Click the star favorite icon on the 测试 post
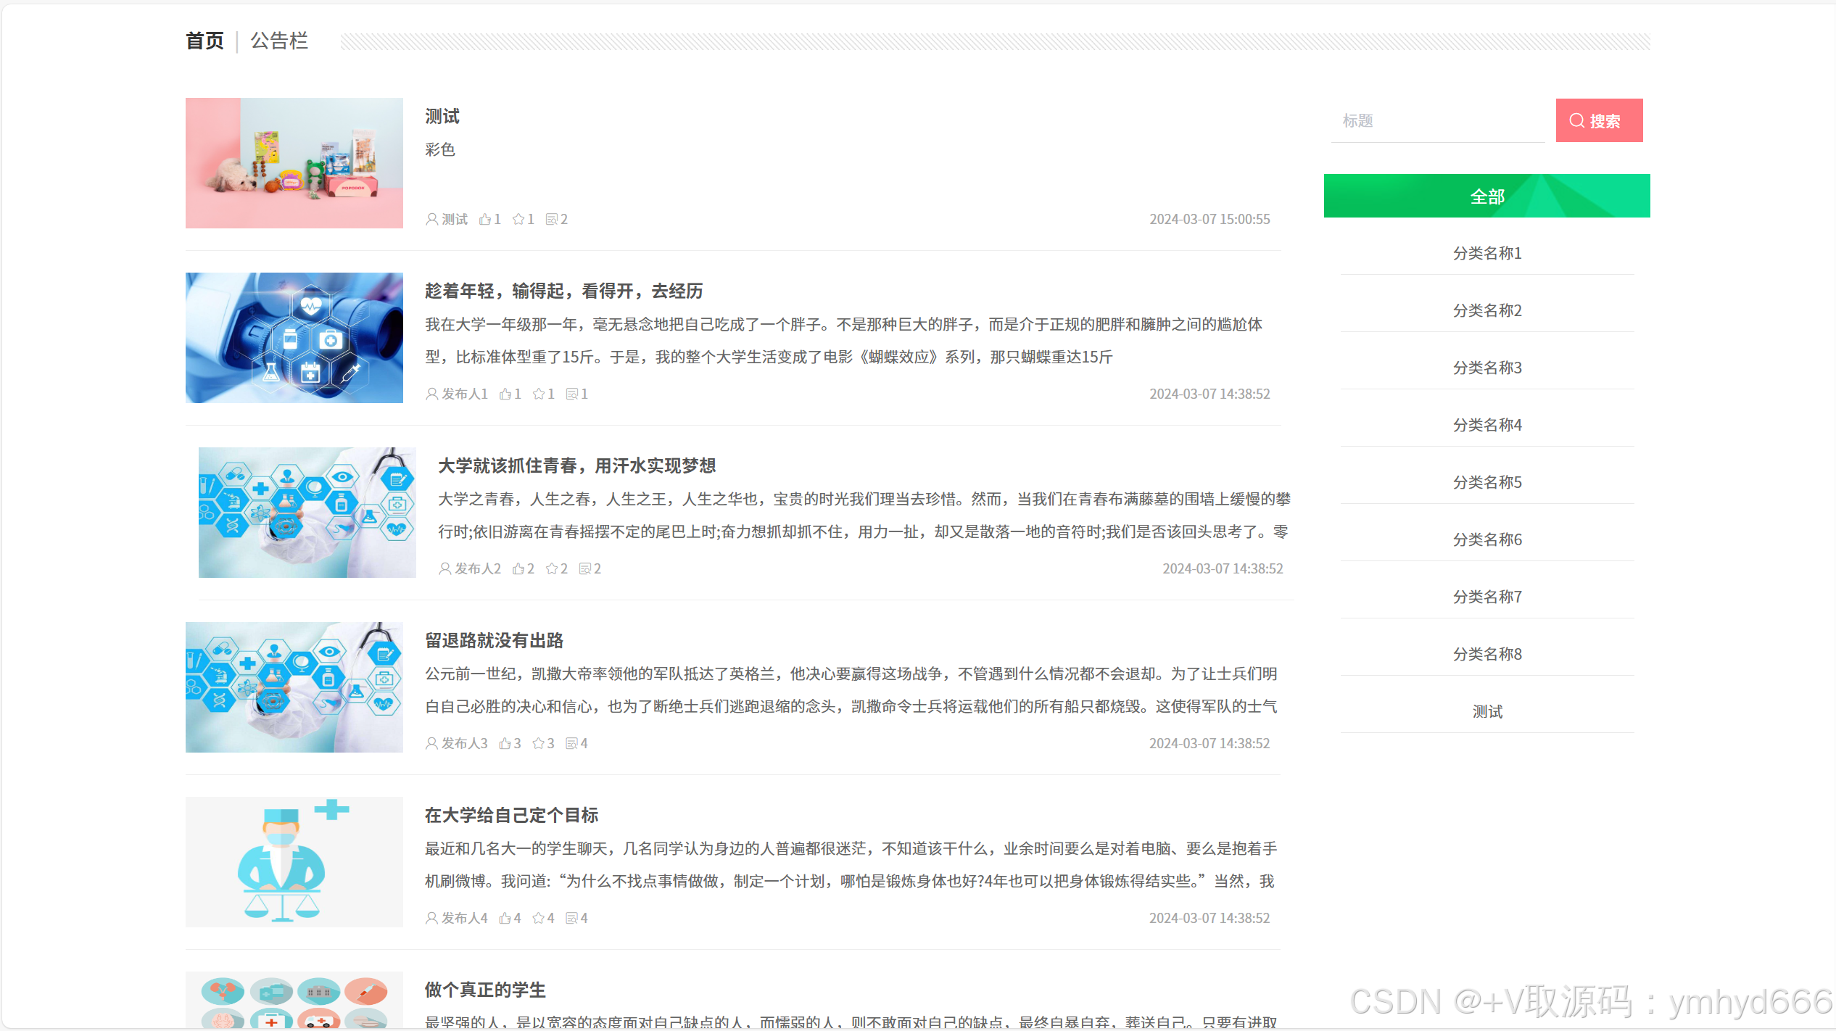This screenshot has width=1836, height=1031. pyautogui.click(x=518, y=219)
